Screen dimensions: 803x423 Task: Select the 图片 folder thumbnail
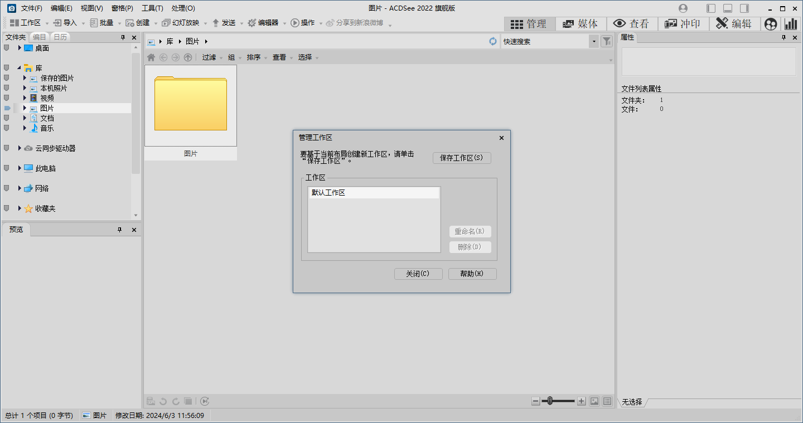(x=191, y=113)
